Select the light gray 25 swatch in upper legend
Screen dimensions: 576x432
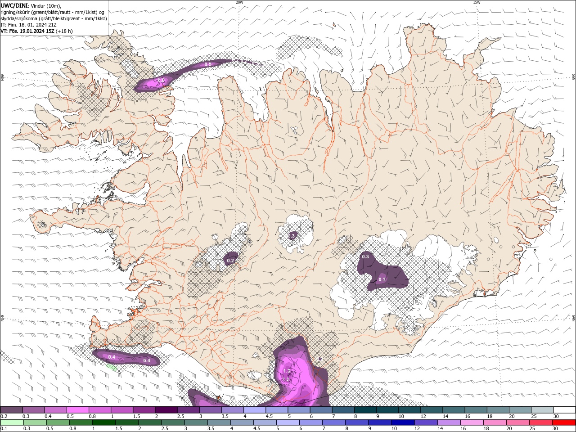coord(542,410)
